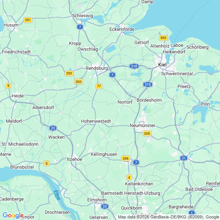Click the Eckernförde town label

click(122, 29)
